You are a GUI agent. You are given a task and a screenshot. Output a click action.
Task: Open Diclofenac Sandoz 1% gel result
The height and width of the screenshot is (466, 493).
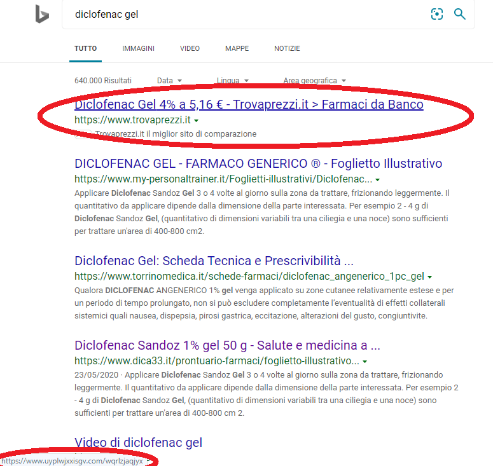pos(227,345)
